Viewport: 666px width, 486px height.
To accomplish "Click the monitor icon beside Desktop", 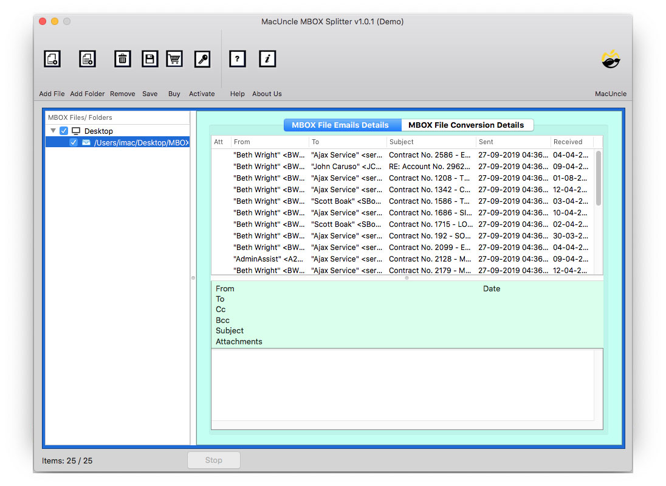I will point(76,131).
